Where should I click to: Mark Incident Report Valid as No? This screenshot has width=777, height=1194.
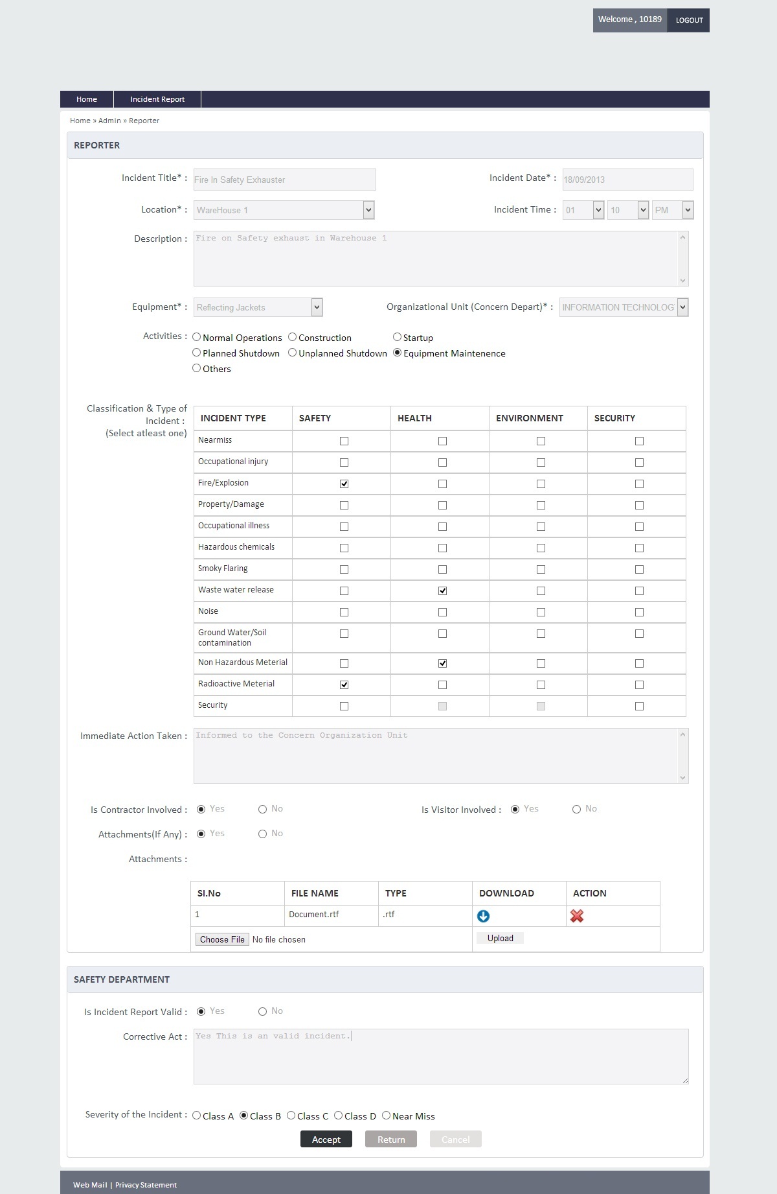tap(262, 1011)
